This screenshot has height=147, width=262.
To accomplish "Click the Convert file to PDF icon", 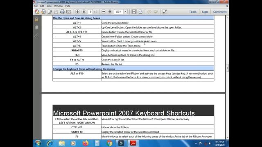I will coord(43,12).
